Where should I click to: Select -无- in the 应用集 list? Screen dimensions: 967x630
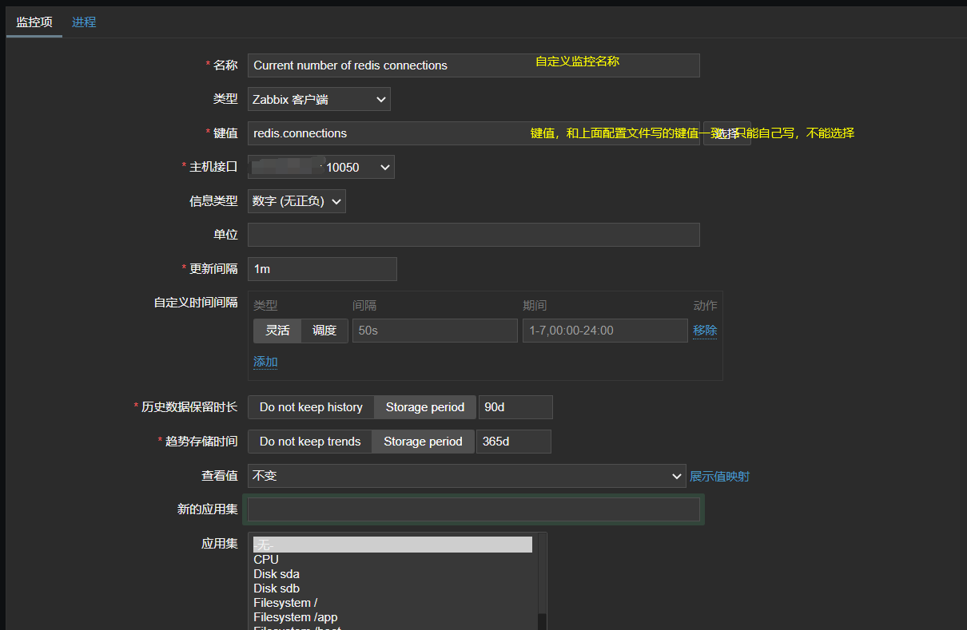pyautogui.click(x=392, y=545)
